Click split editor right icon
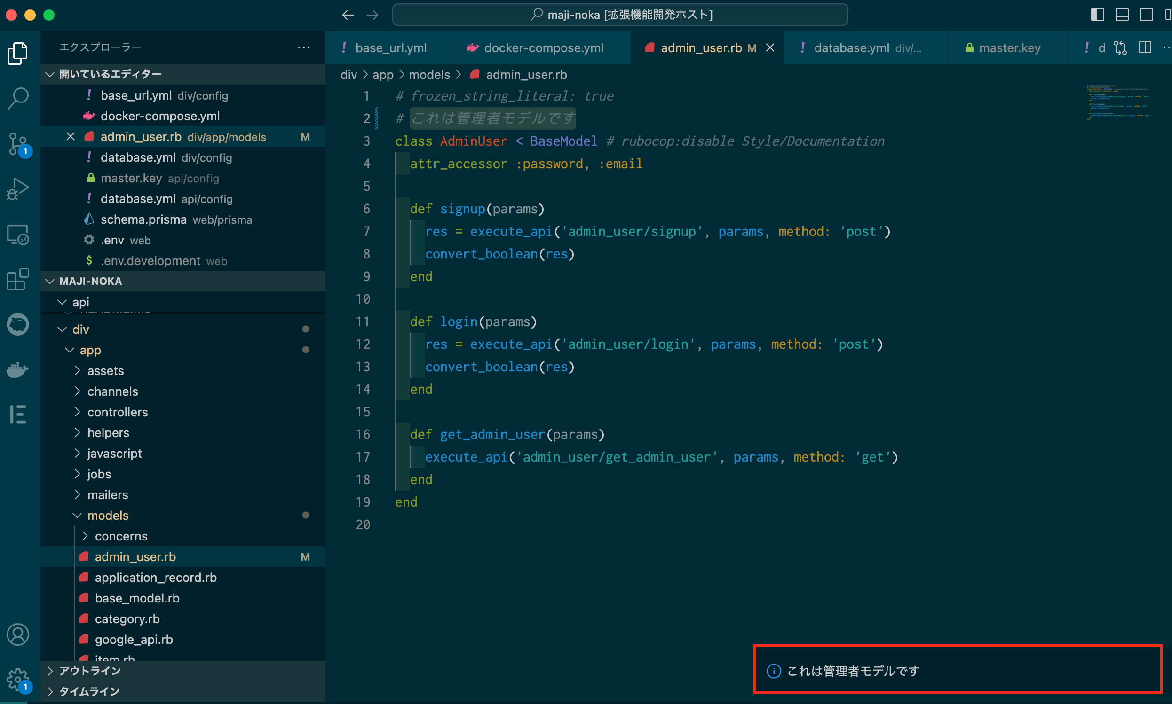Image resolution: width=1172 pixels, height=704 pixels. pyautogui.click(x=1144, y=48)
